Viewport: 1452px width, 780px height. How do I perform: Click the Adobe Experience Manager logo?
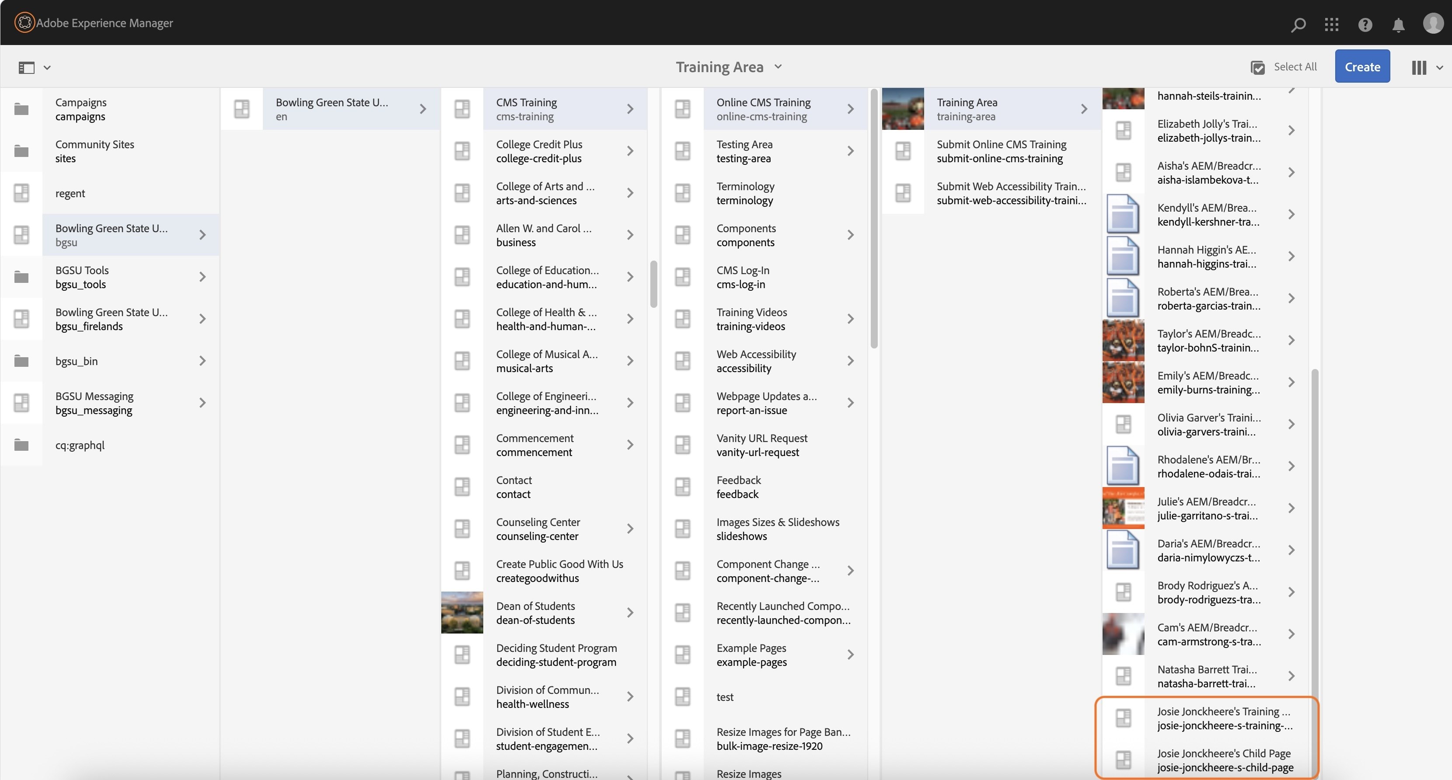pyautogui.click(x=24, y=23)
